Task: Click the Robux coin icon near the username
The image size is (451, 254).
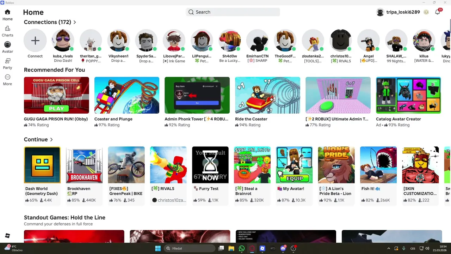Action: point(426,12)
